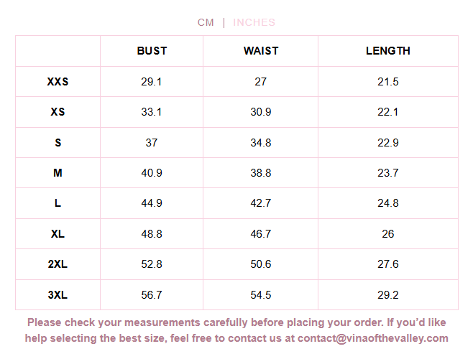473x354 pixels.
Task: Click the XL length value 26
Action: 388,234
